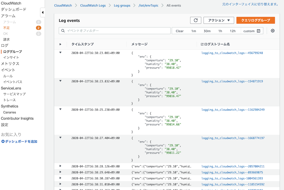Open ダッシュボード in the sidebar
The width and height of the screenshot is (284, 190).
click(x=14, y=9)
